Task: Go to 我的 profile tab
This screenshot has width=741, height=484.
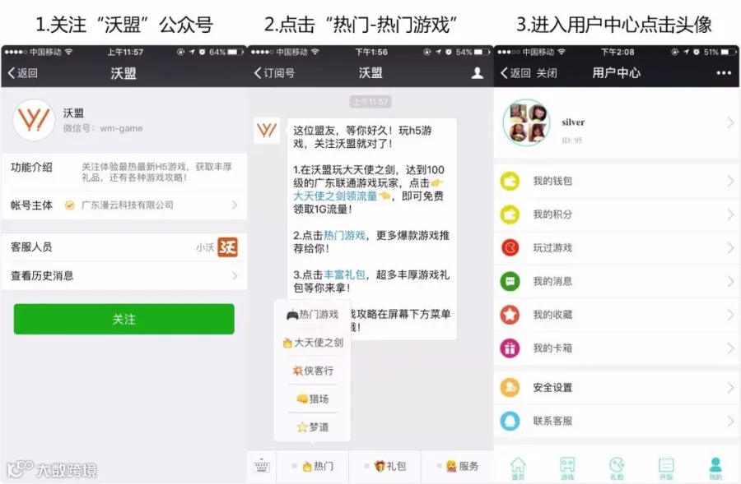Action: coord(715,468)
